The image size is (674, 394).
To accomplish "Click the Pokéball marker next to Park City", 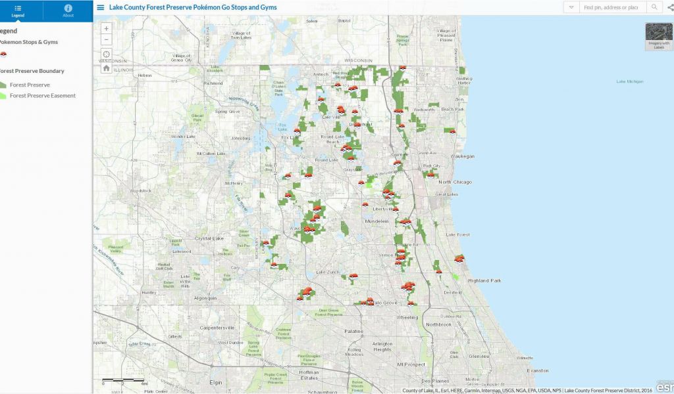I will (x=430, y=175).
